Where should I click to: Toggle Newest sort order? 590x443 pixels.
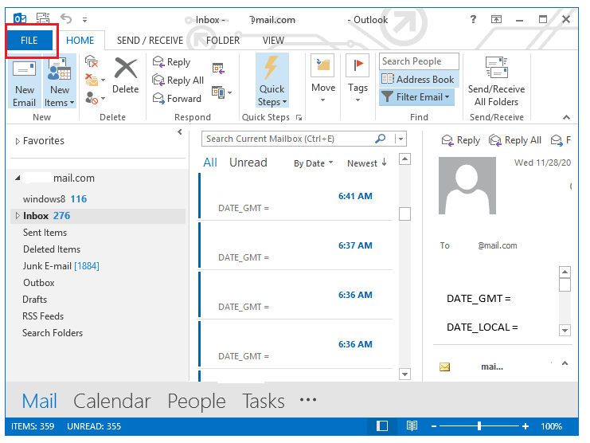point(367,163)
